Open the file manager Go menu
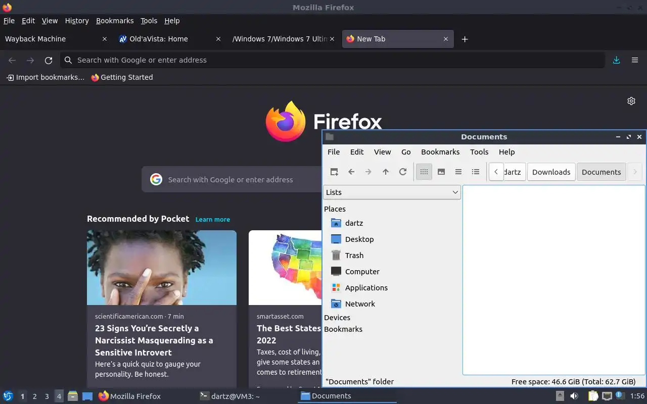The height and width of the screenshot is (404, 647). click(x=406, y=152)
